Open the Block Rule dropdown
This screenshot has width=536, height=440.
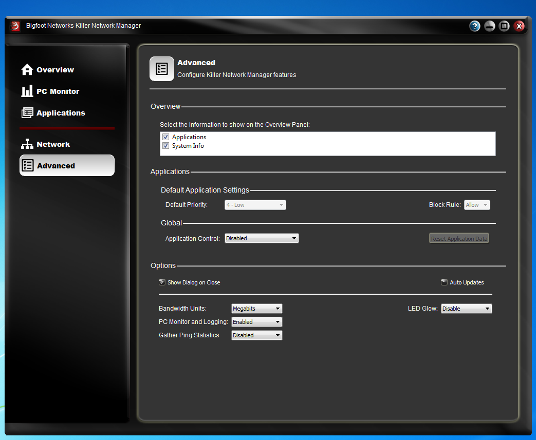coord(477,205)
